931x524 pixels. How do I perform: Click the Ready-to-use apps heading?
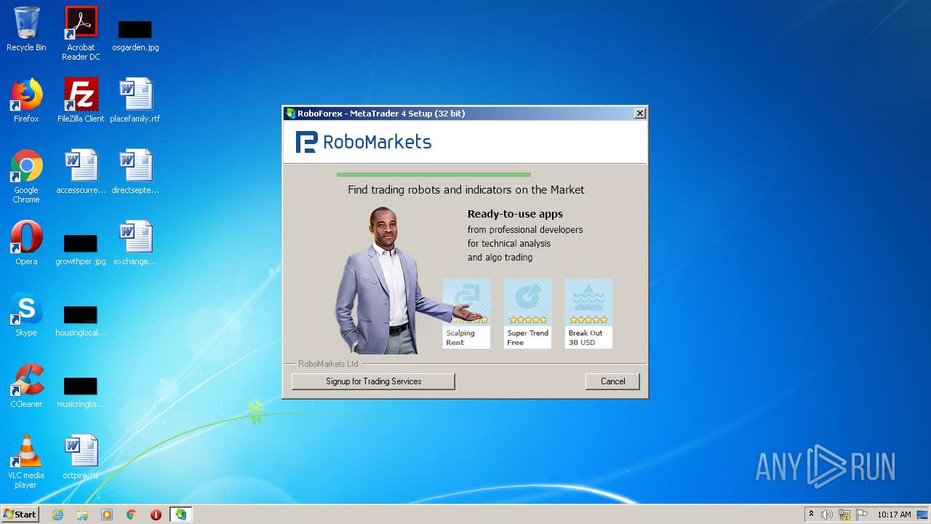coord(515,214)
